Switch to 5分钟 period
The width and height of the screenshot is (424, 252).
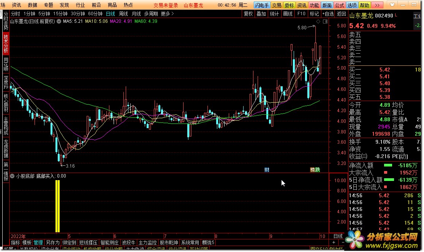(x=44, y=14)
